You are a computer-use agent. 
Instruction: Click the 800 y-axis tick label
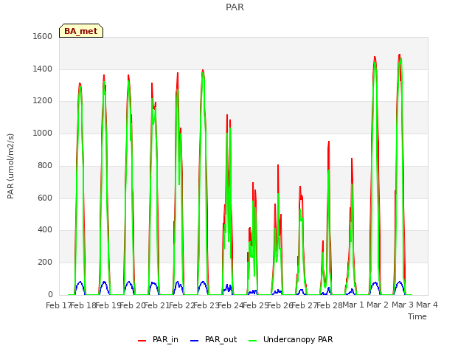tap(45, 165)
